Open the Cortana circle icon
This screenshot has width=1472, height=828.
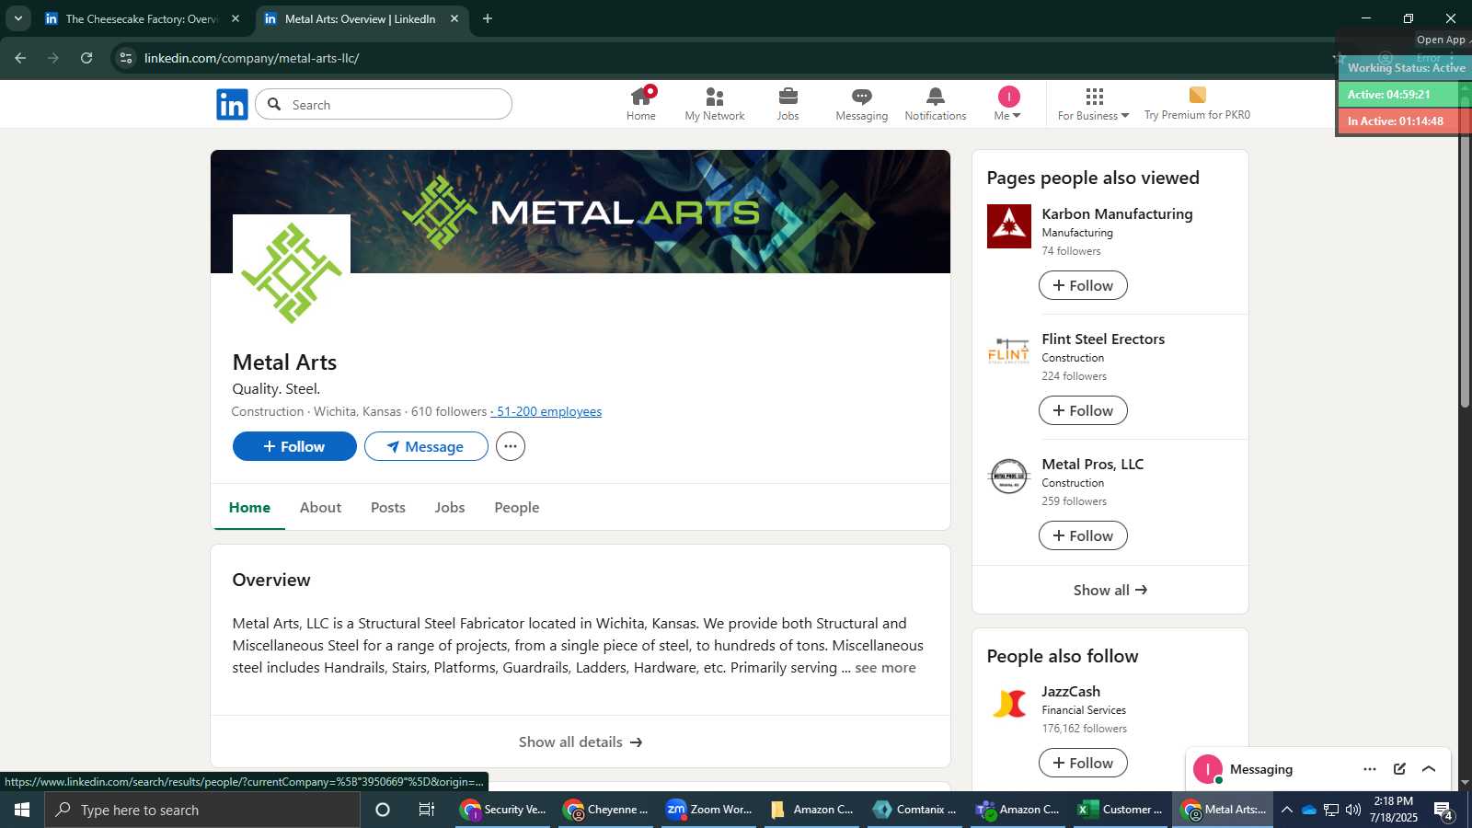point(383,810)
